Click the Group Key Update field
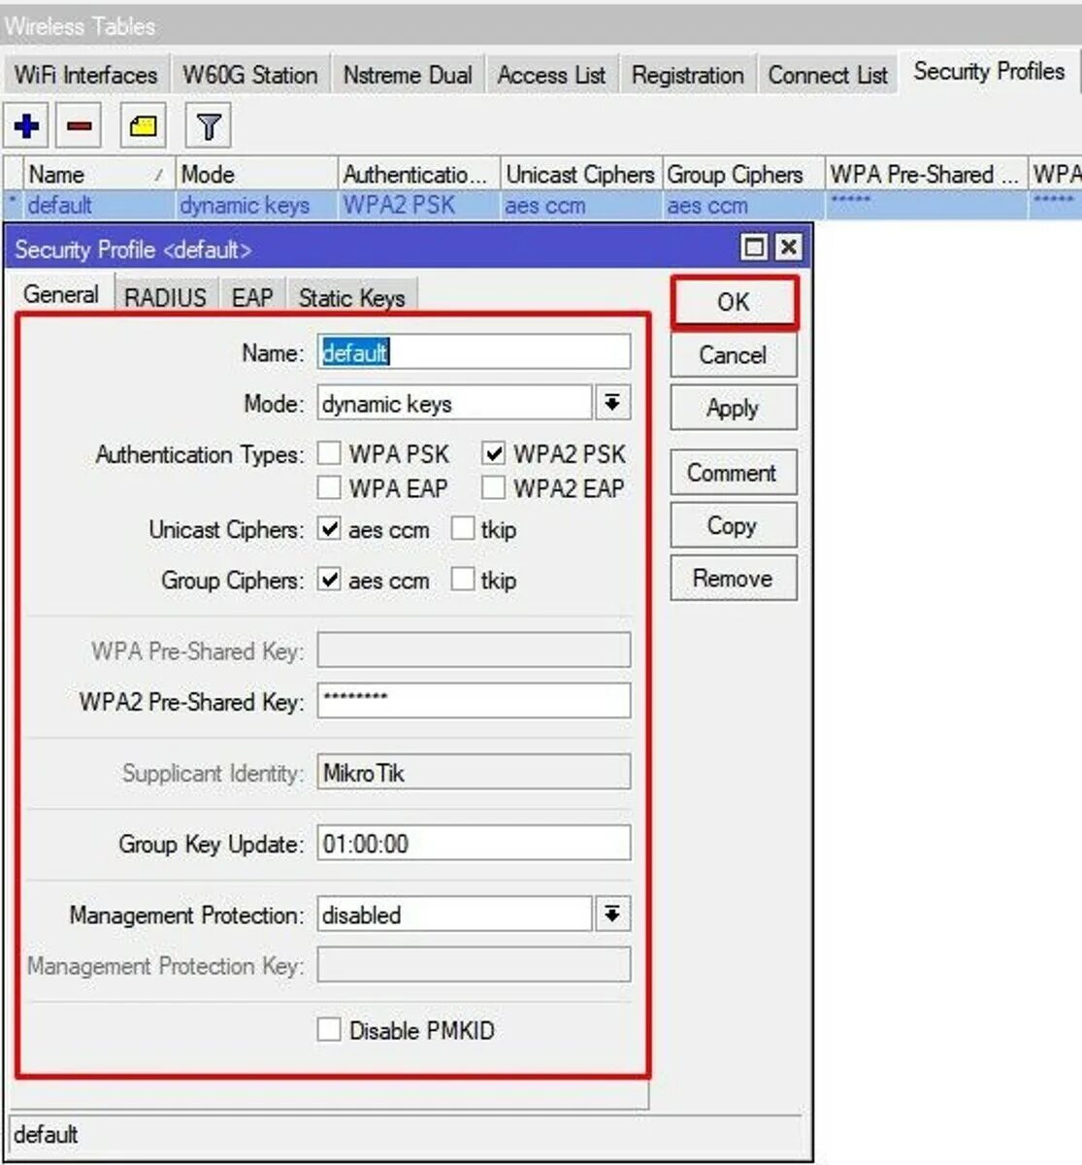 (x=474, y=843)
